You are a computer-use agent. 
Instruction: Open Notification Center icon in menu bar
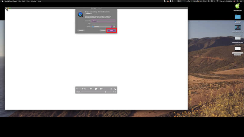241,1
